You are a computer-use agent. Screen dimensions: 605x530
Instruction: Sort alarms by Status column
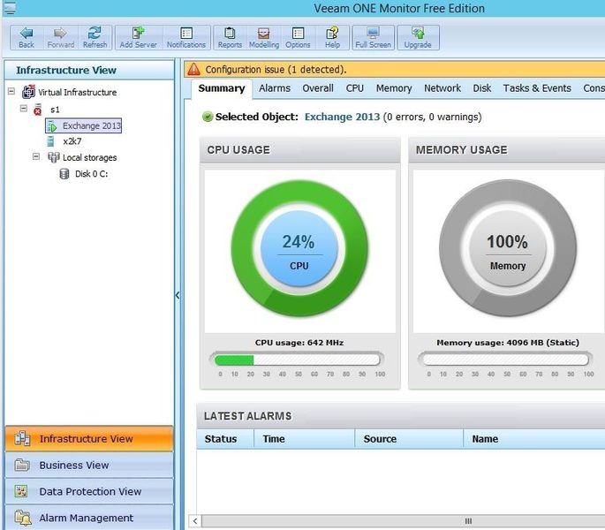click(225, 439)
